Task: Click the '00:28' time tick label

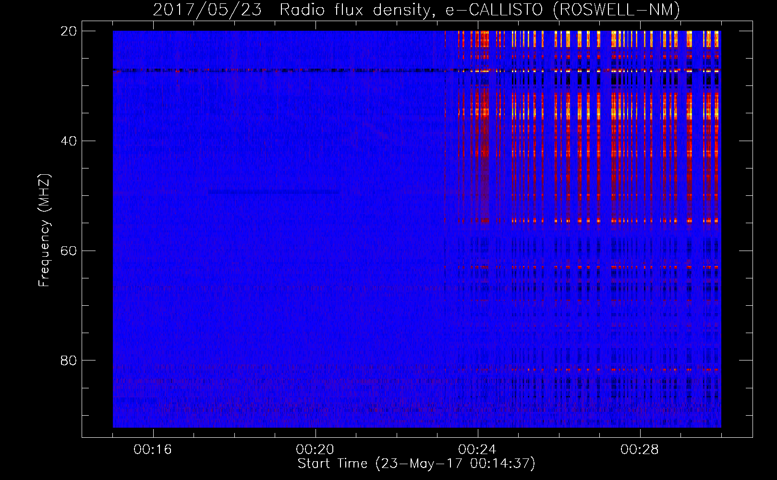Action: coord(640,450)
